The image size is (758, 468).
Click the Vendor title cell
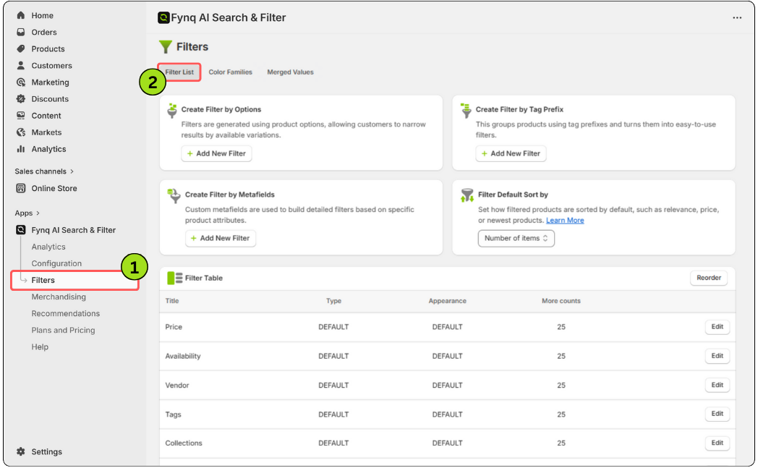pyautogui.click(x=177, y=386)
